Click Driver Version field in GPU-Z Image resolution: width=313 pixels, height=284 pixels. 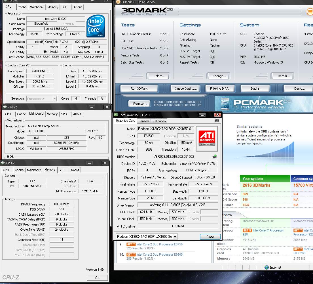pyautogui.click(x=177, y=205)
